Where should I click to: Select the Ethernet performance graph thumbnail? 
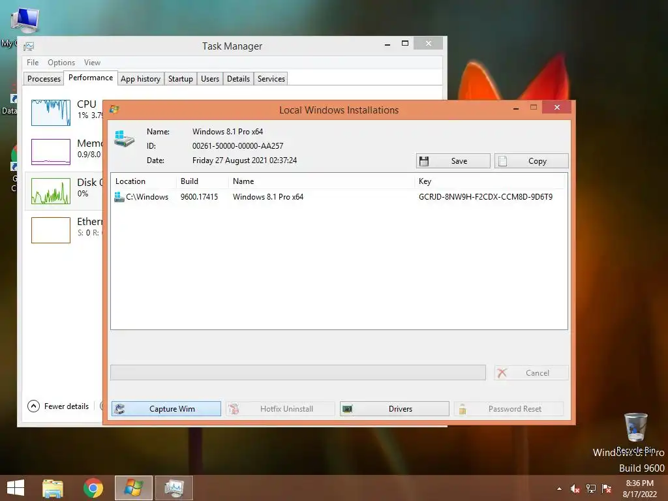[51, 230]
